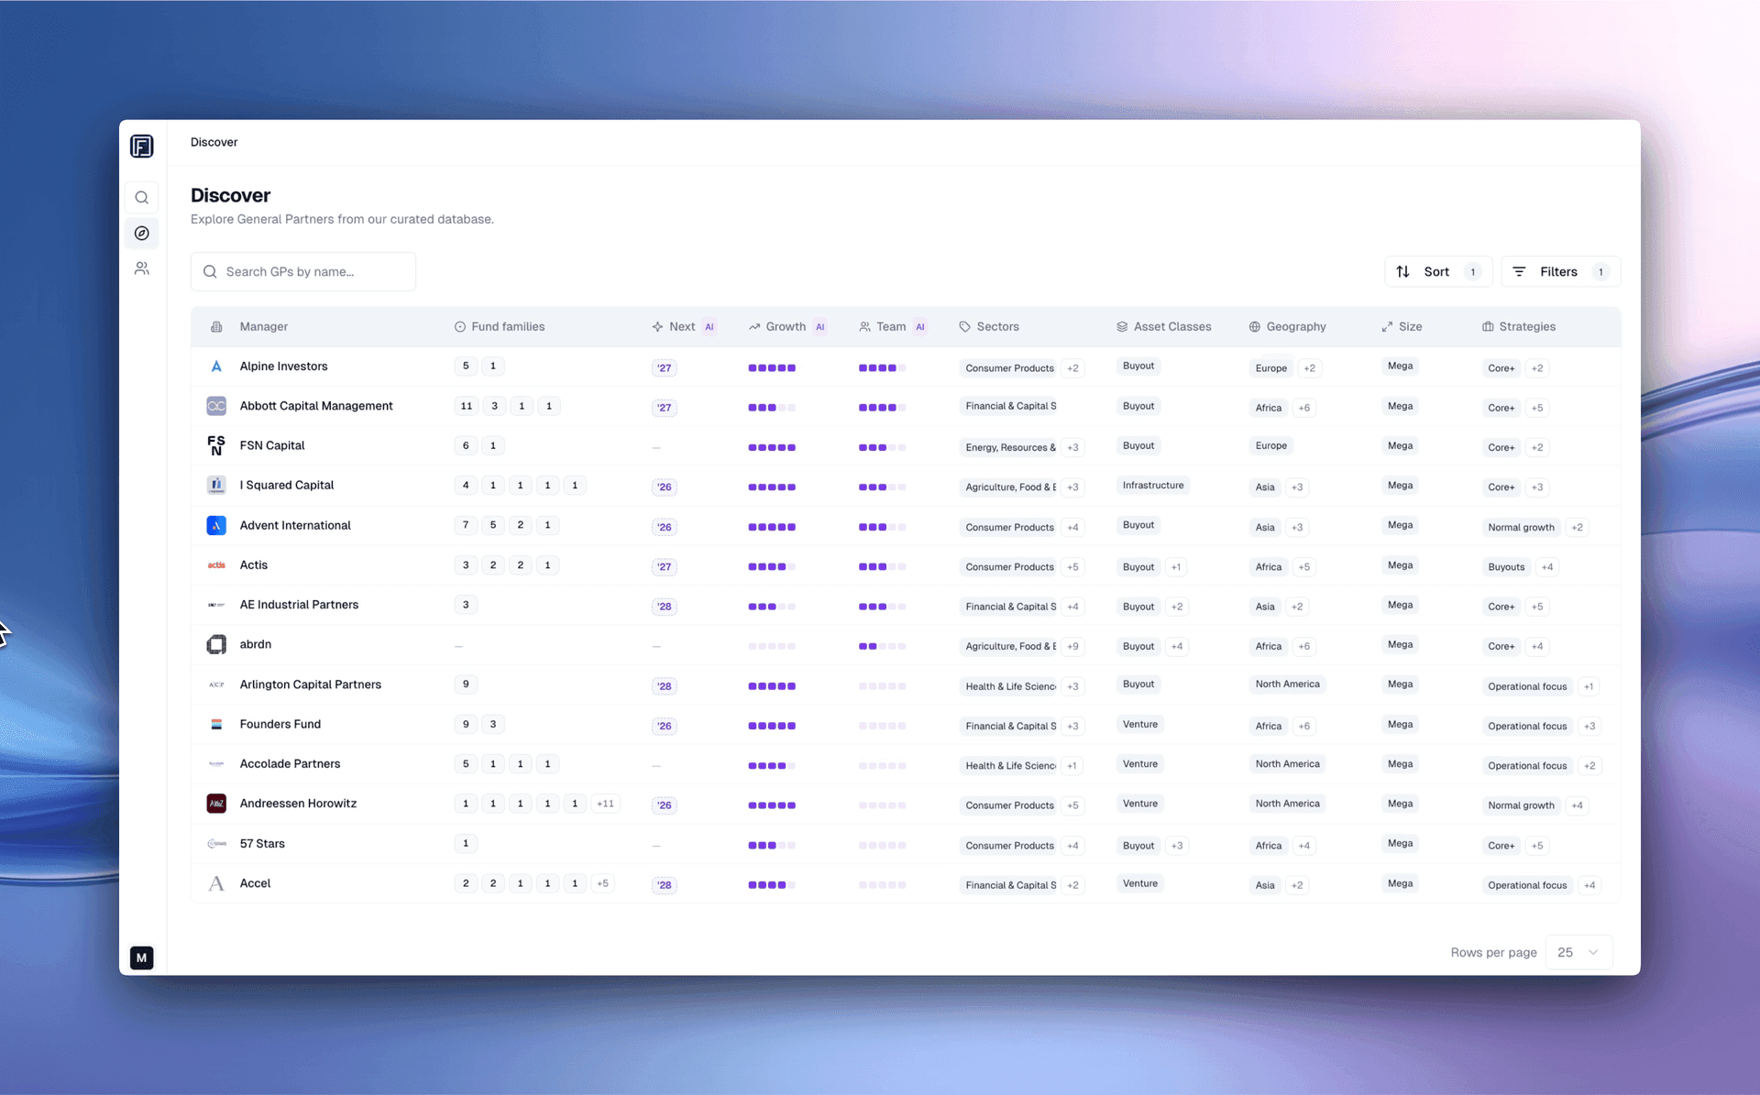This screenshot has height=1095, width=1760.
Task: Click the 57 Stars logo
Action: pos(216,844)
